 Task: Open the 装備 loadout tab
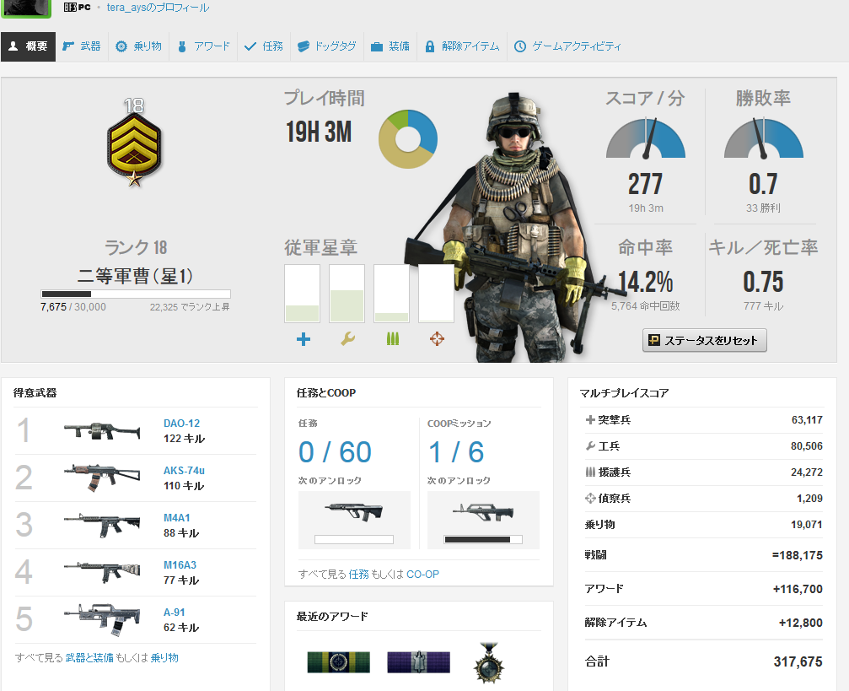coord(390,46)
